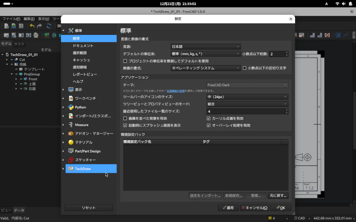Click the DXF export icon
356x222 pixels.
click(301, 35)
